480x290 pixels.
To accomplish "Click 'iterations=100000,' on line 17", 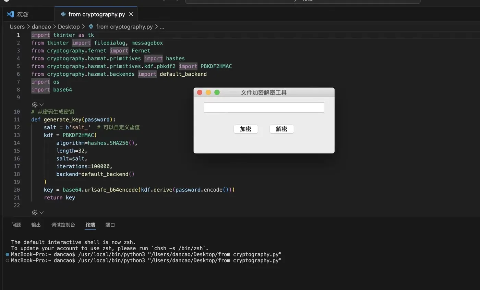I will pos(84,166).
